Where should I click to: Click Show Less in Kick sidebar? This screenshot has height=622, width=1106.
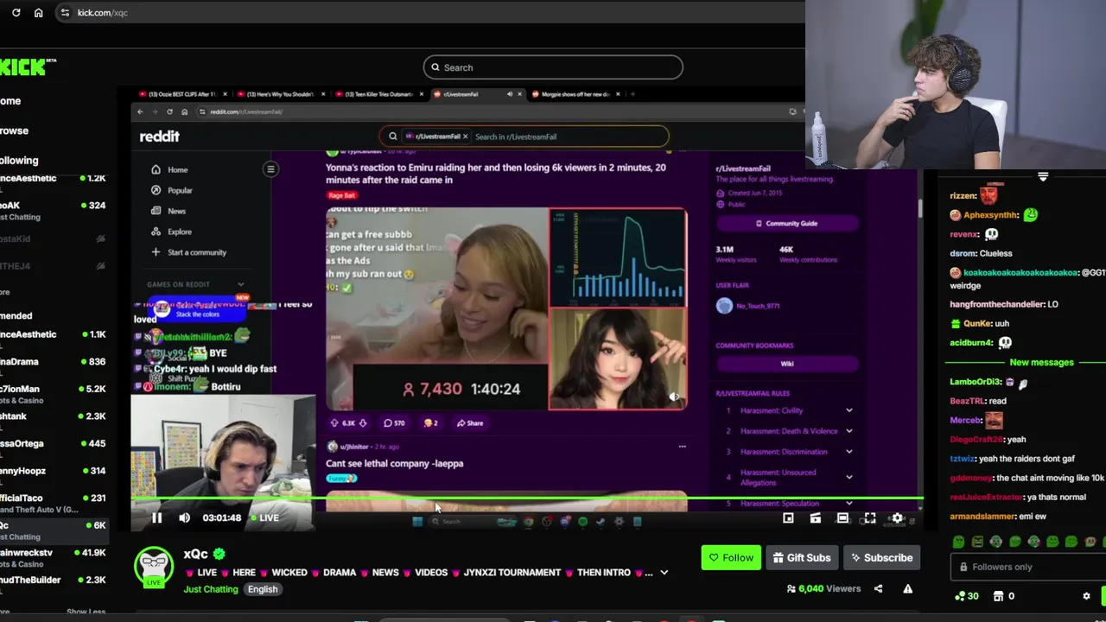pyautogui.click(x=86, y=612)
